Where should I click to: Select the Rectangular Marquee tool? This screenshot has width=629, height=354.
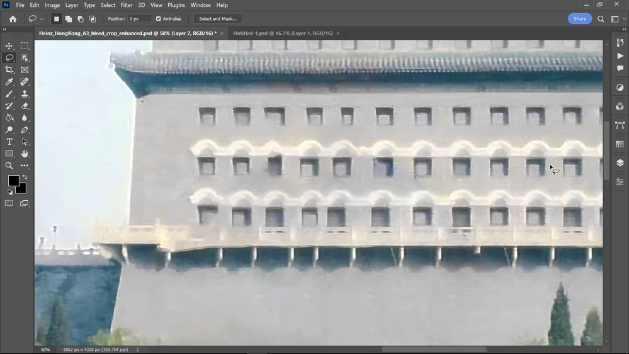[x=25, y=46]
